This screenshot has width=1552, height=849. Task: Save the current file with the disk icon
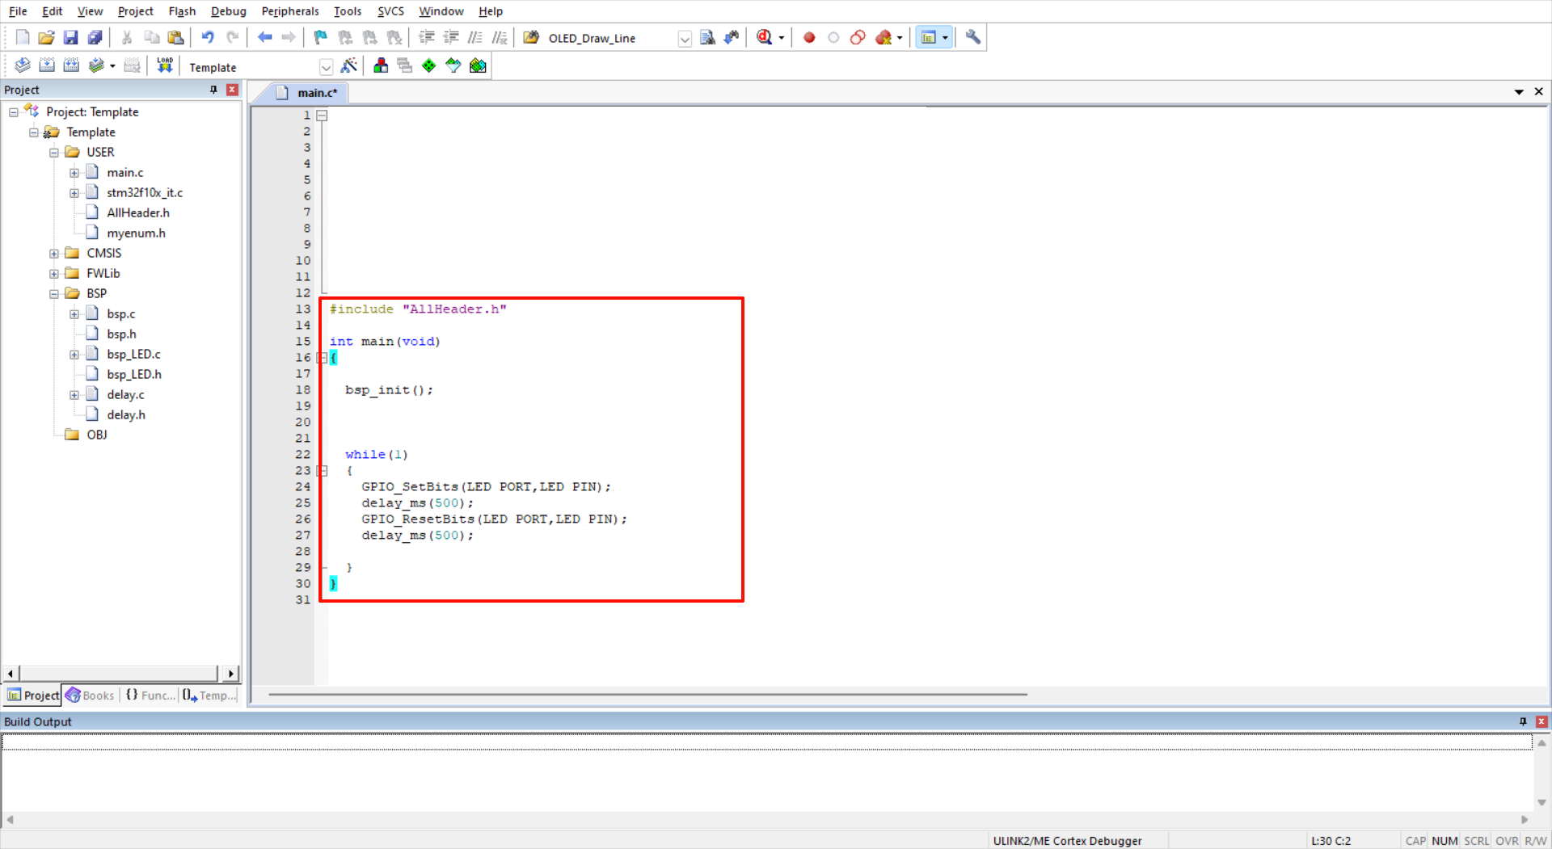click(70, 37)
